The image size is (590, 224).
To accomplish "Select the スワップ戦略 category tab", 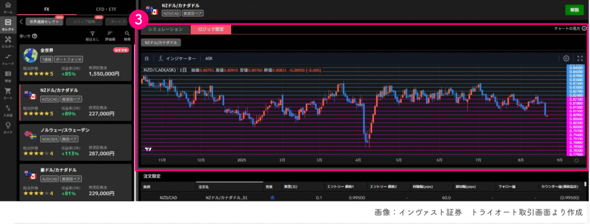I will [85, 22].
